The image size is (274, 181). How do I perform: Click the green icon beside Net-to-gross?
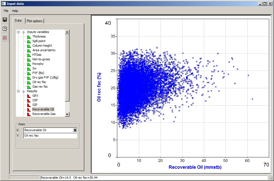click(x=29, y=59)
